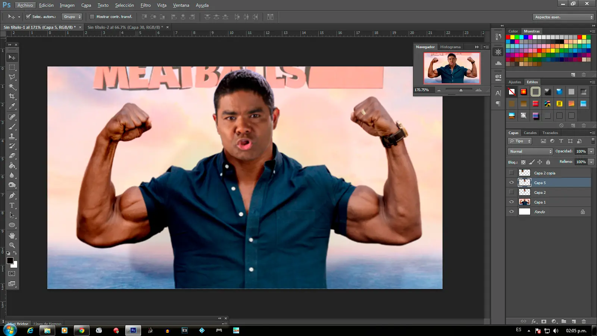The height and width of the screenshot is (336, 597).
Task: Select the Pen tool
Action: pos(12,196)
